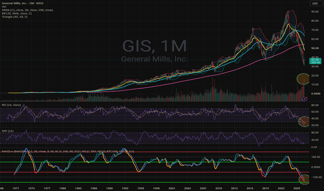Click the 2022 label on time axis
The width and height of the screenshot is (324, 191).
(281, 188)
